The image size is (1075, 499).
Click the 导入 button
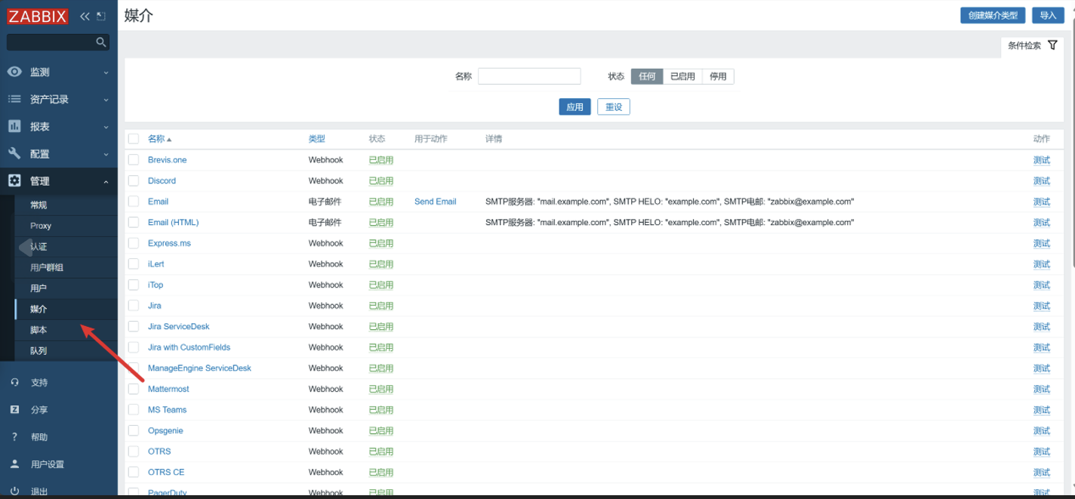[1048, 15]
